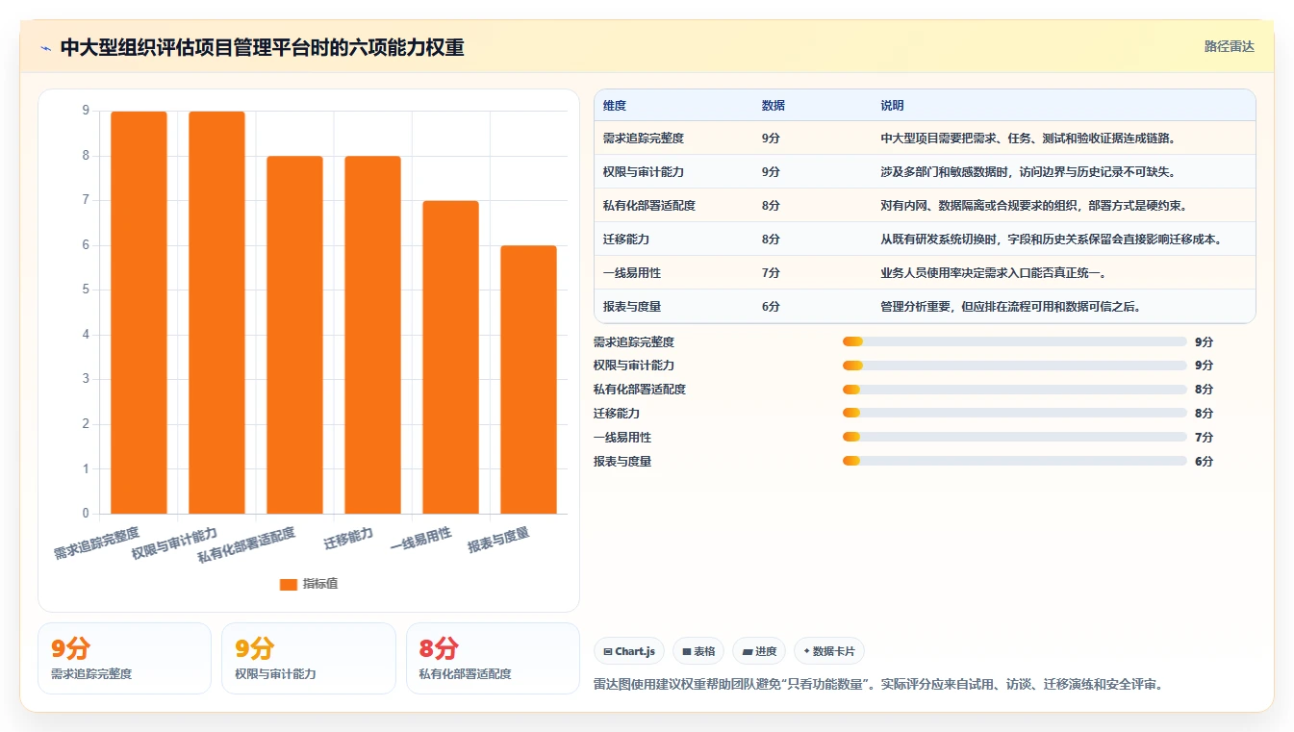This screenshot has width=1294, height=732.
Task: Click the 需求追踪完整度 progress bar
Action: (x=1015, y=341)
